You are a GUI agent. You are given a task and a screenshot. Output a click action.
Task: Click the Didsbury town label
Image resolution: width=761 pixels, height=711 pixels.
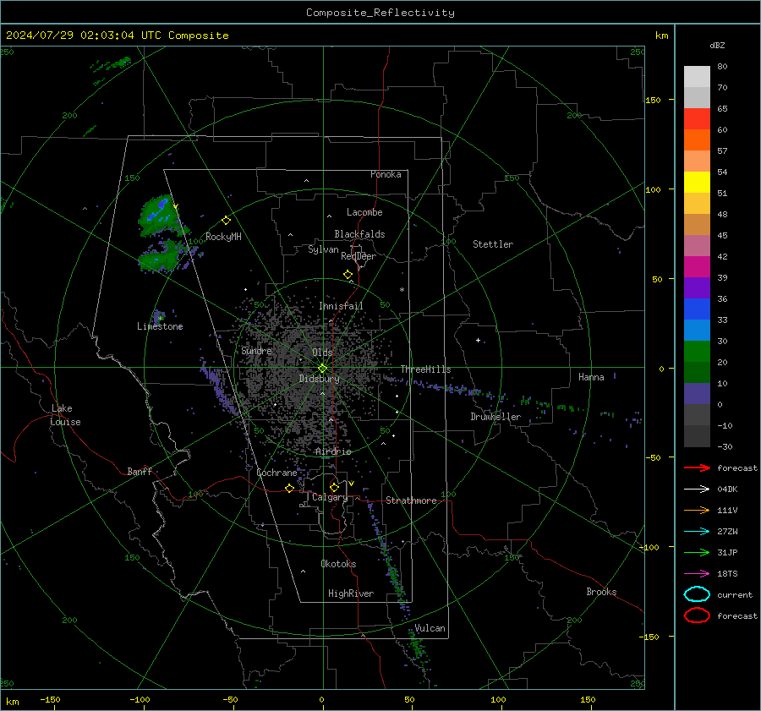(319, 379)
